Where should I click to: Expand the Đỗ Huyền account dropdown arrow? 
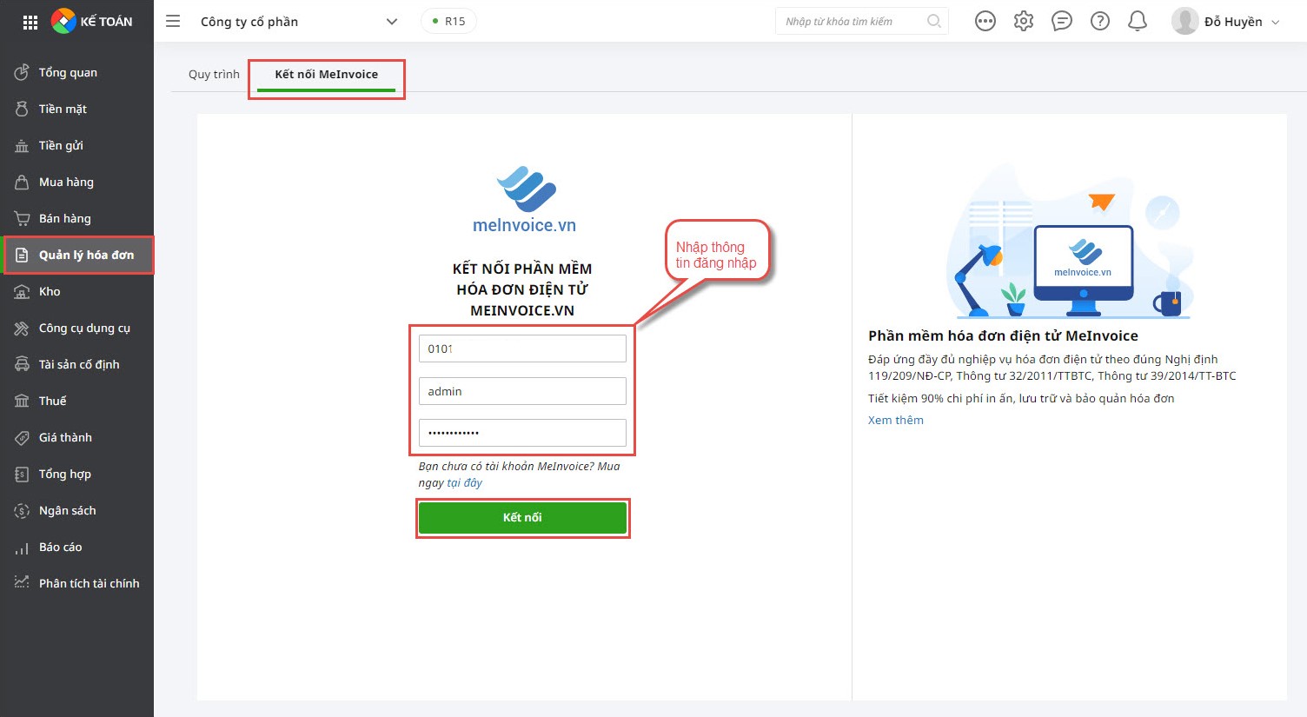1275,22
